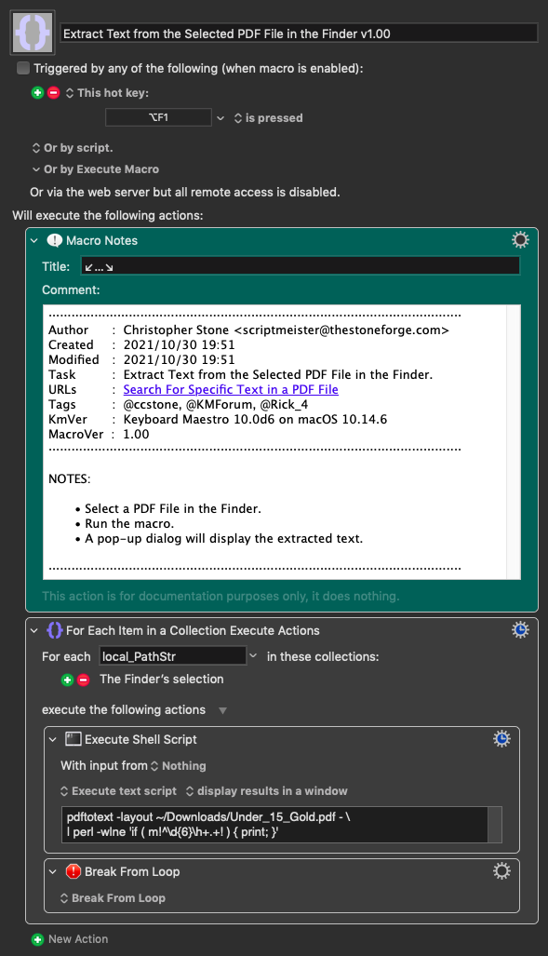The width and height of the screenshot is (548, 956).
Task: Open the 'display results in a window' menu
Action: click(x=266, y=791)
